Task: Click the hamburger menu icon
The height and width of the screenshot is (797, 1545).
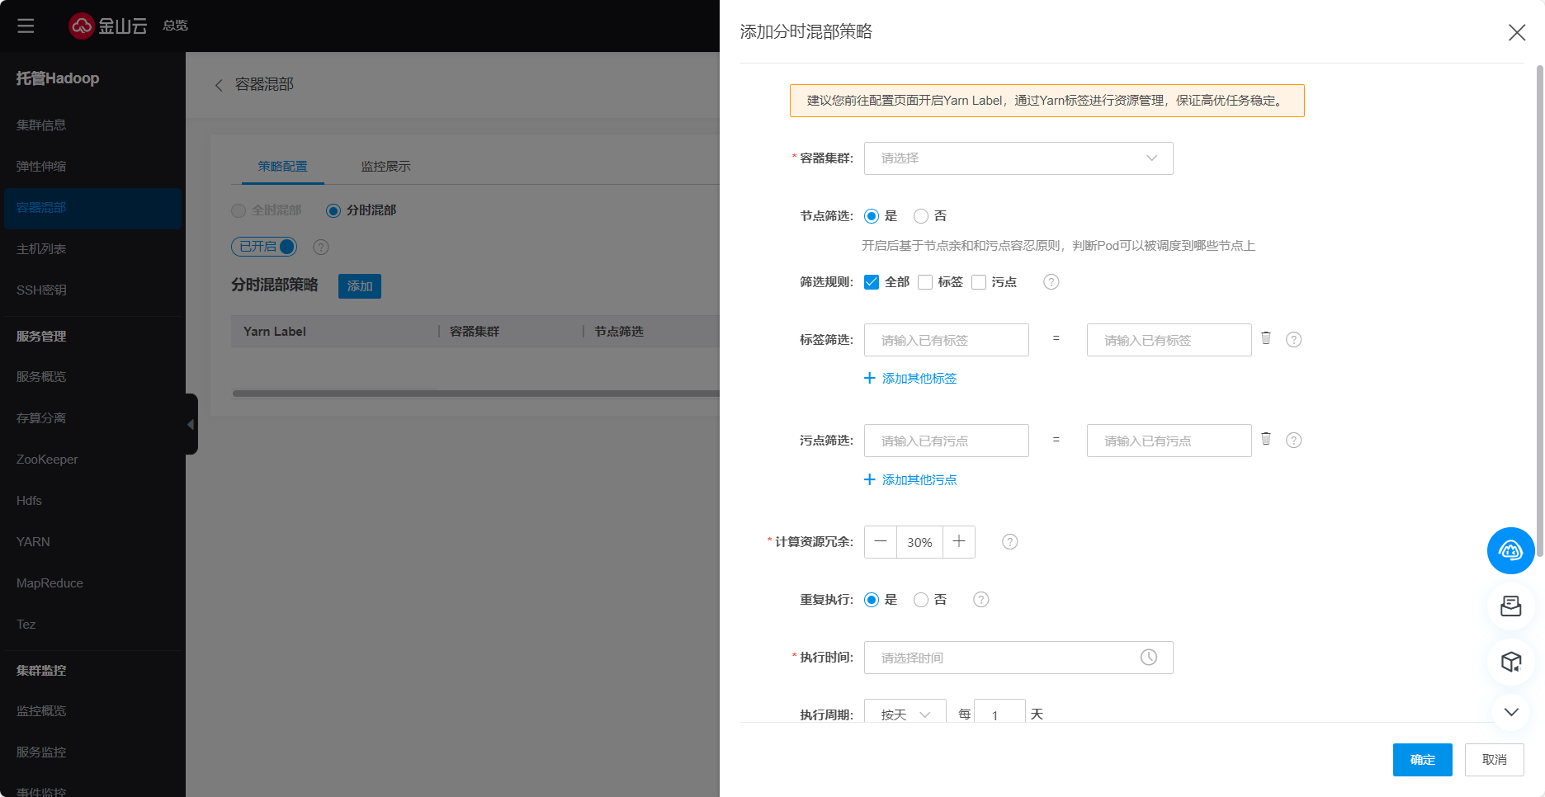Action: point(26,26)
